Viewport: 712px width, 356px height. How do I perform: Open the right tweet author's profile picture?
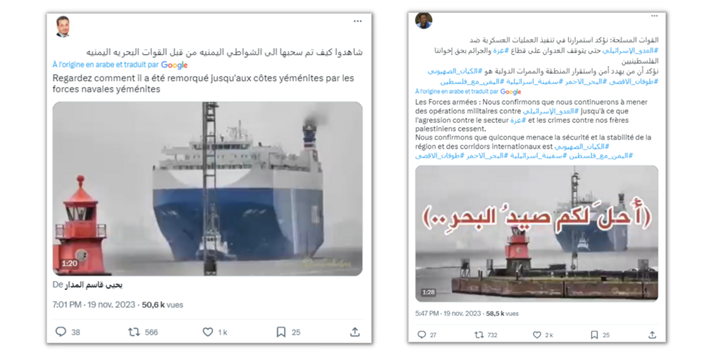[423, 20]
